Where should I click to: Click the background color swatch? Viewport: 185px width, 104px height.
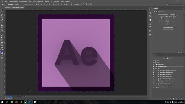(3, 53)
